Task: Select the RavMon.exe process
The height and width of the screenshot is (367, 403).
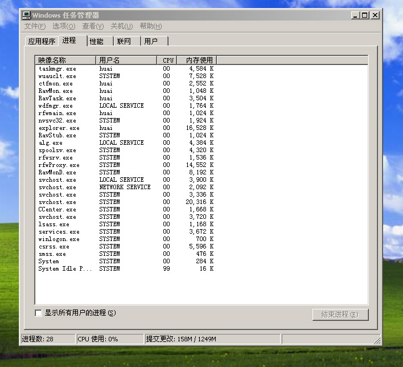Action: (126, 91)
